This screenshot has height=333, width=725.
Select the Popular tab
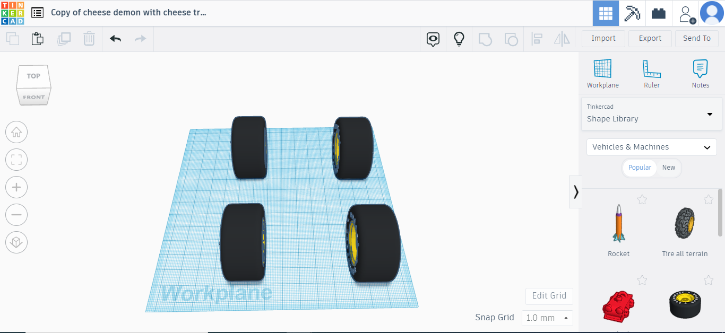pyautogui.click(x=640, y=168)
